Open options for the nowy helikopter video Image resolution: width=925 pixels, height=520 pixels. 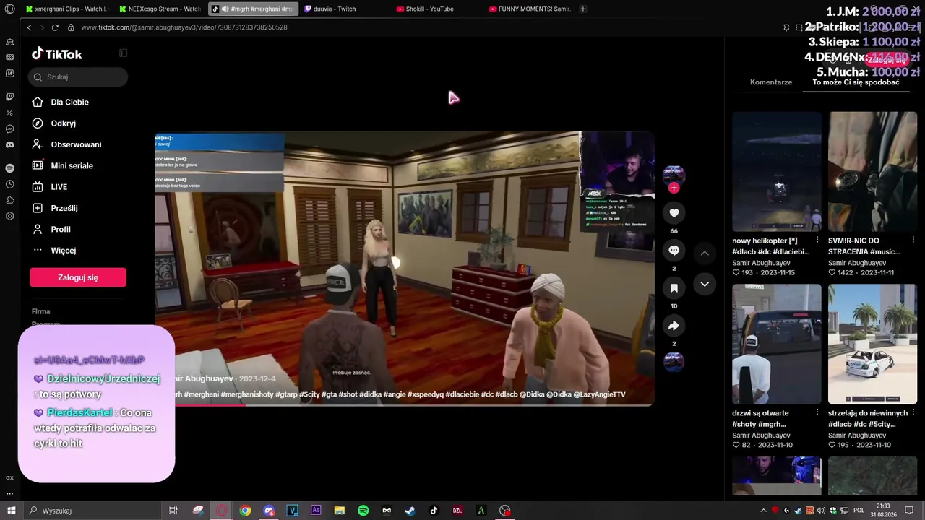pyautogui.click(x=817, y=240)
